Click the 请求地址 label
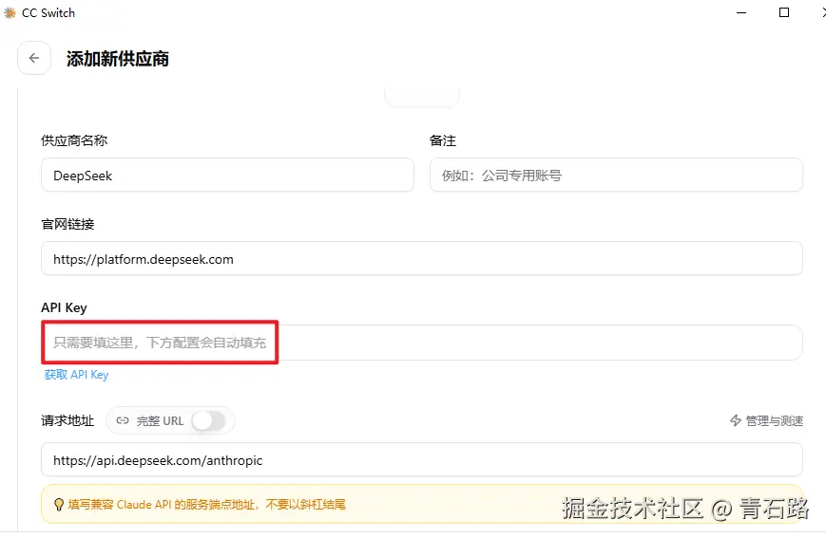This screenshot has height=538, width=826. 67,420
